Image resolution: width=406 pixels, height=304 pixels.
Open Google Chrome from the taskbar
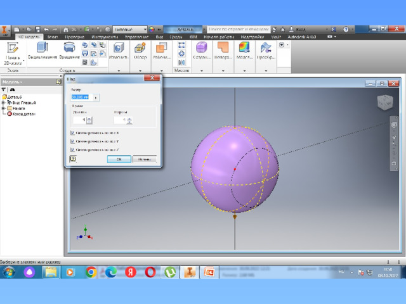(91, 272)
